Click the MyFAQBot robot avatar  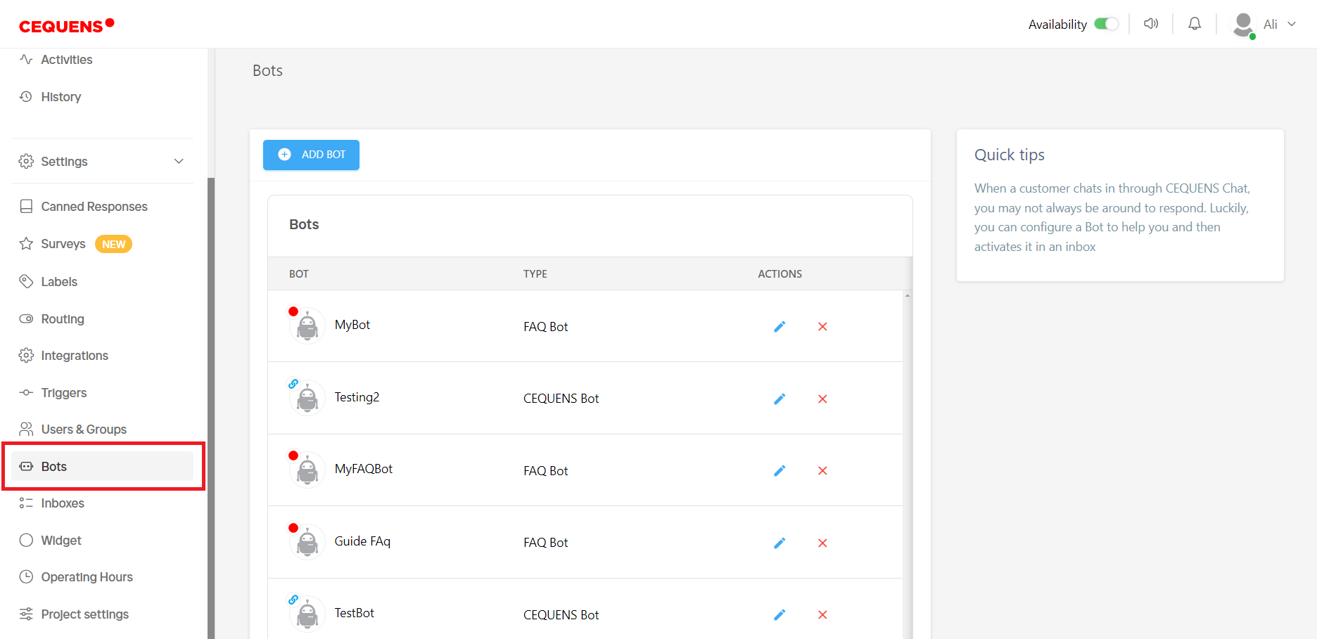(x=307, y=470)
